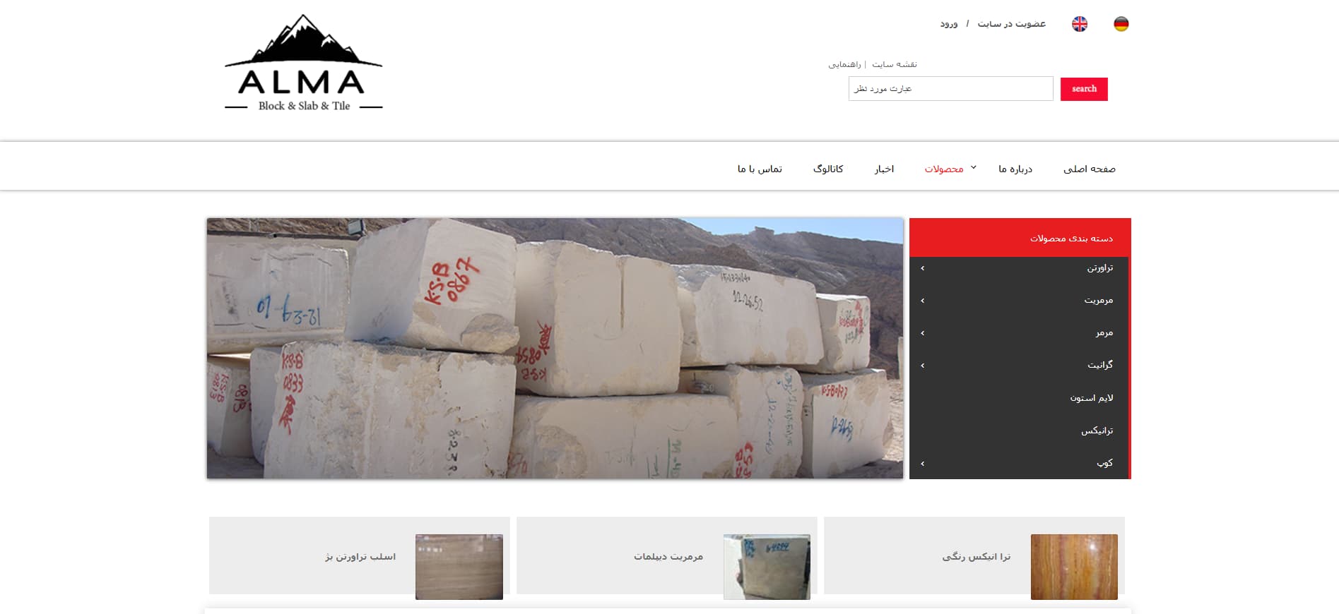Viewport: 1339px width, 614px height.
Task: Open the نقشه سایت sitemap link
Action: (894, 64)
